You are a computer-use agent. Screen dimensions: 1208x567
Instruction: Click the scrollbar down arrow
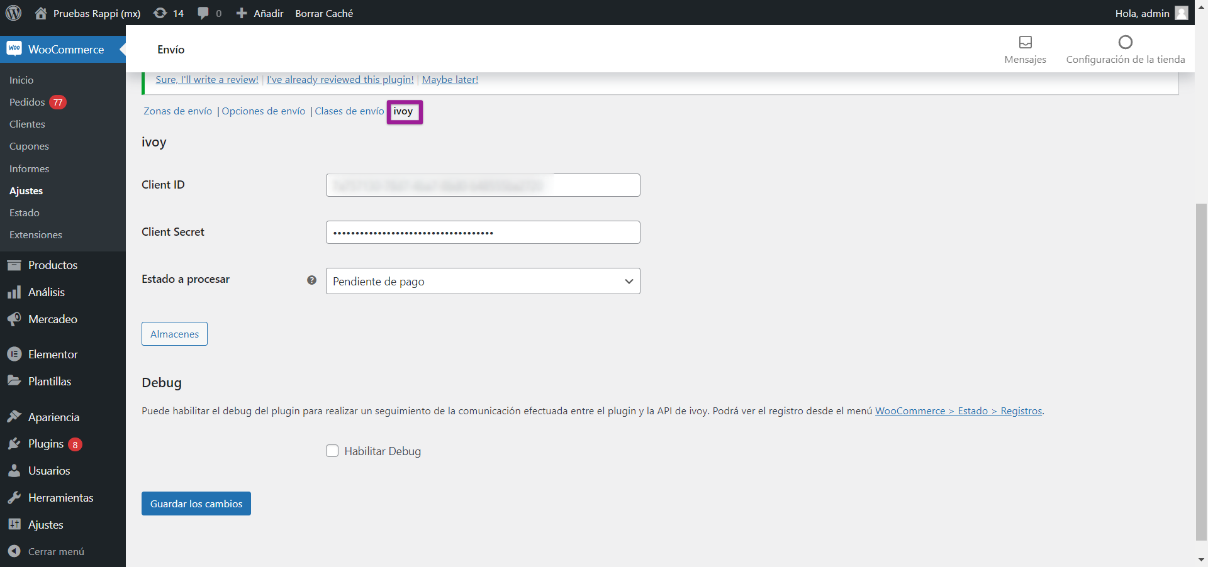(1201, 559)
